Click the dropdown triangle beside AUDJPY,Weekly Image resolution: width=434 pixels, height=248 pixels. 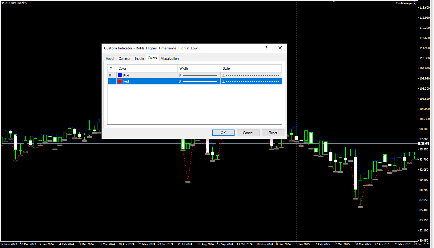pyautogui.click(x=2, y=3)
